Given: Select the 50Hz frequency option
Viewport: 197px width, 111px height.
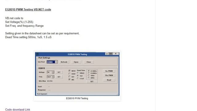Looking at the screenshot, I should (89, 76).
